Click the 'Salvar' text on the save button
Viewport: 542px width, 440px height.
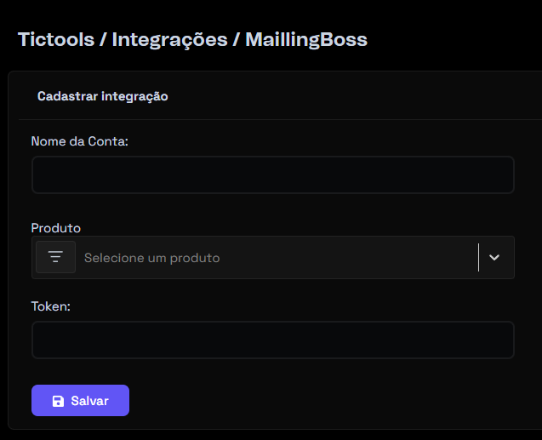[89, 401]
